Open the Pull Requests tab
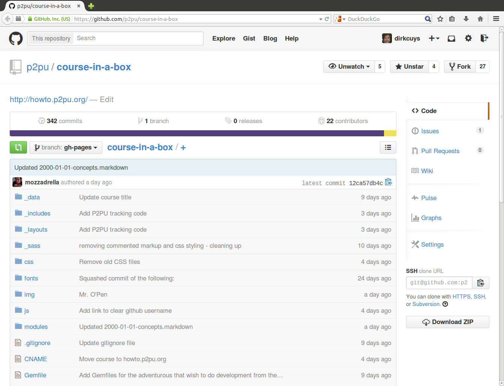This screenshot has width=504, height=386. pyautogui.click(x=440, y=151)
